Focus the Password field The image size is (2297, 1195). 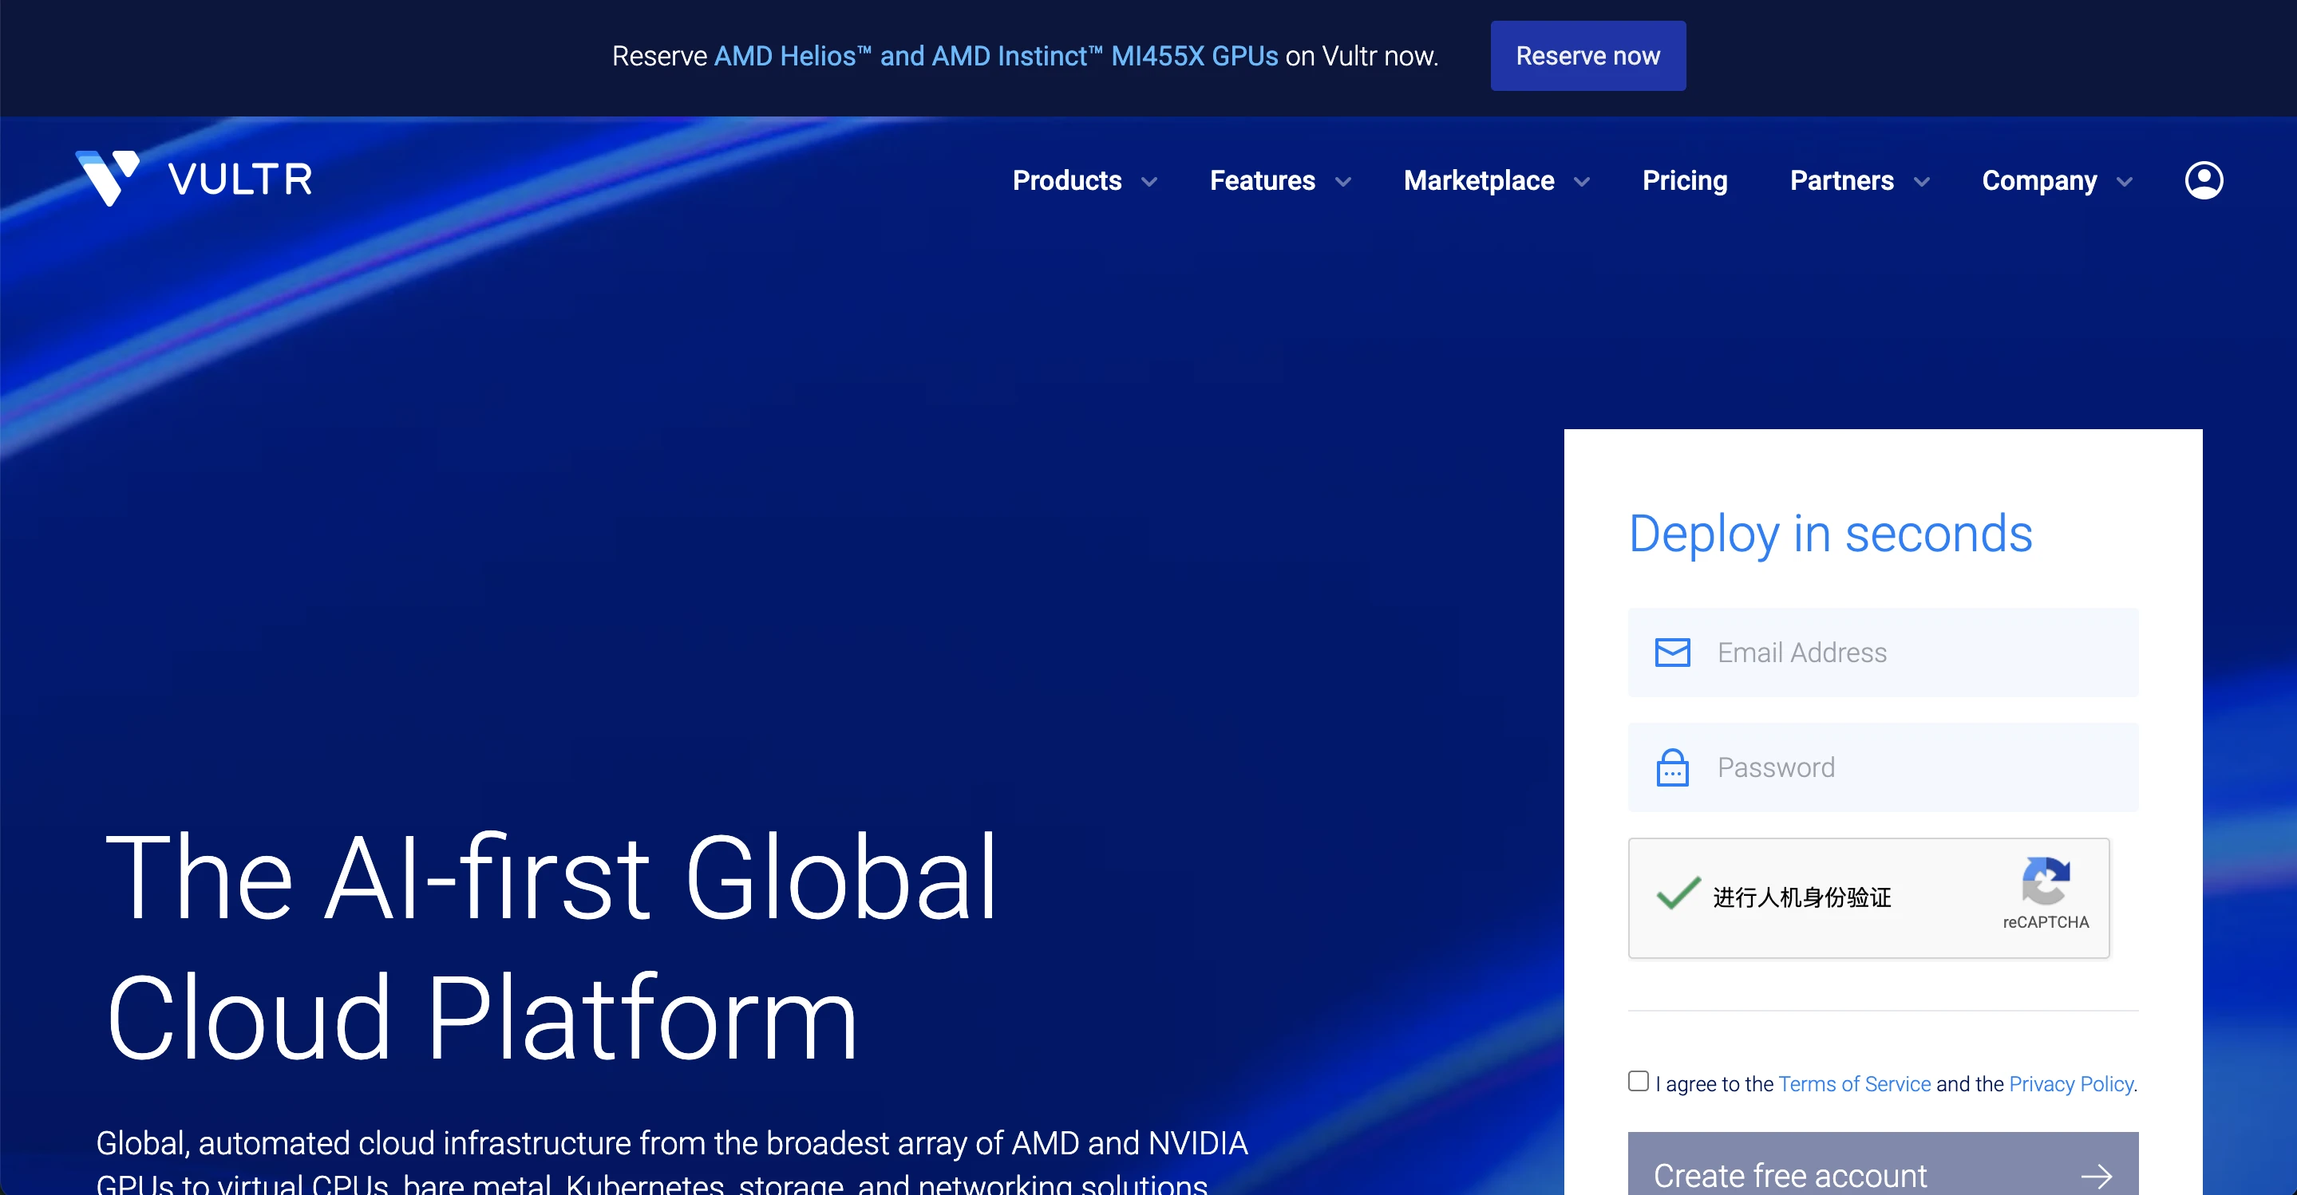[x=1882, y=767]
